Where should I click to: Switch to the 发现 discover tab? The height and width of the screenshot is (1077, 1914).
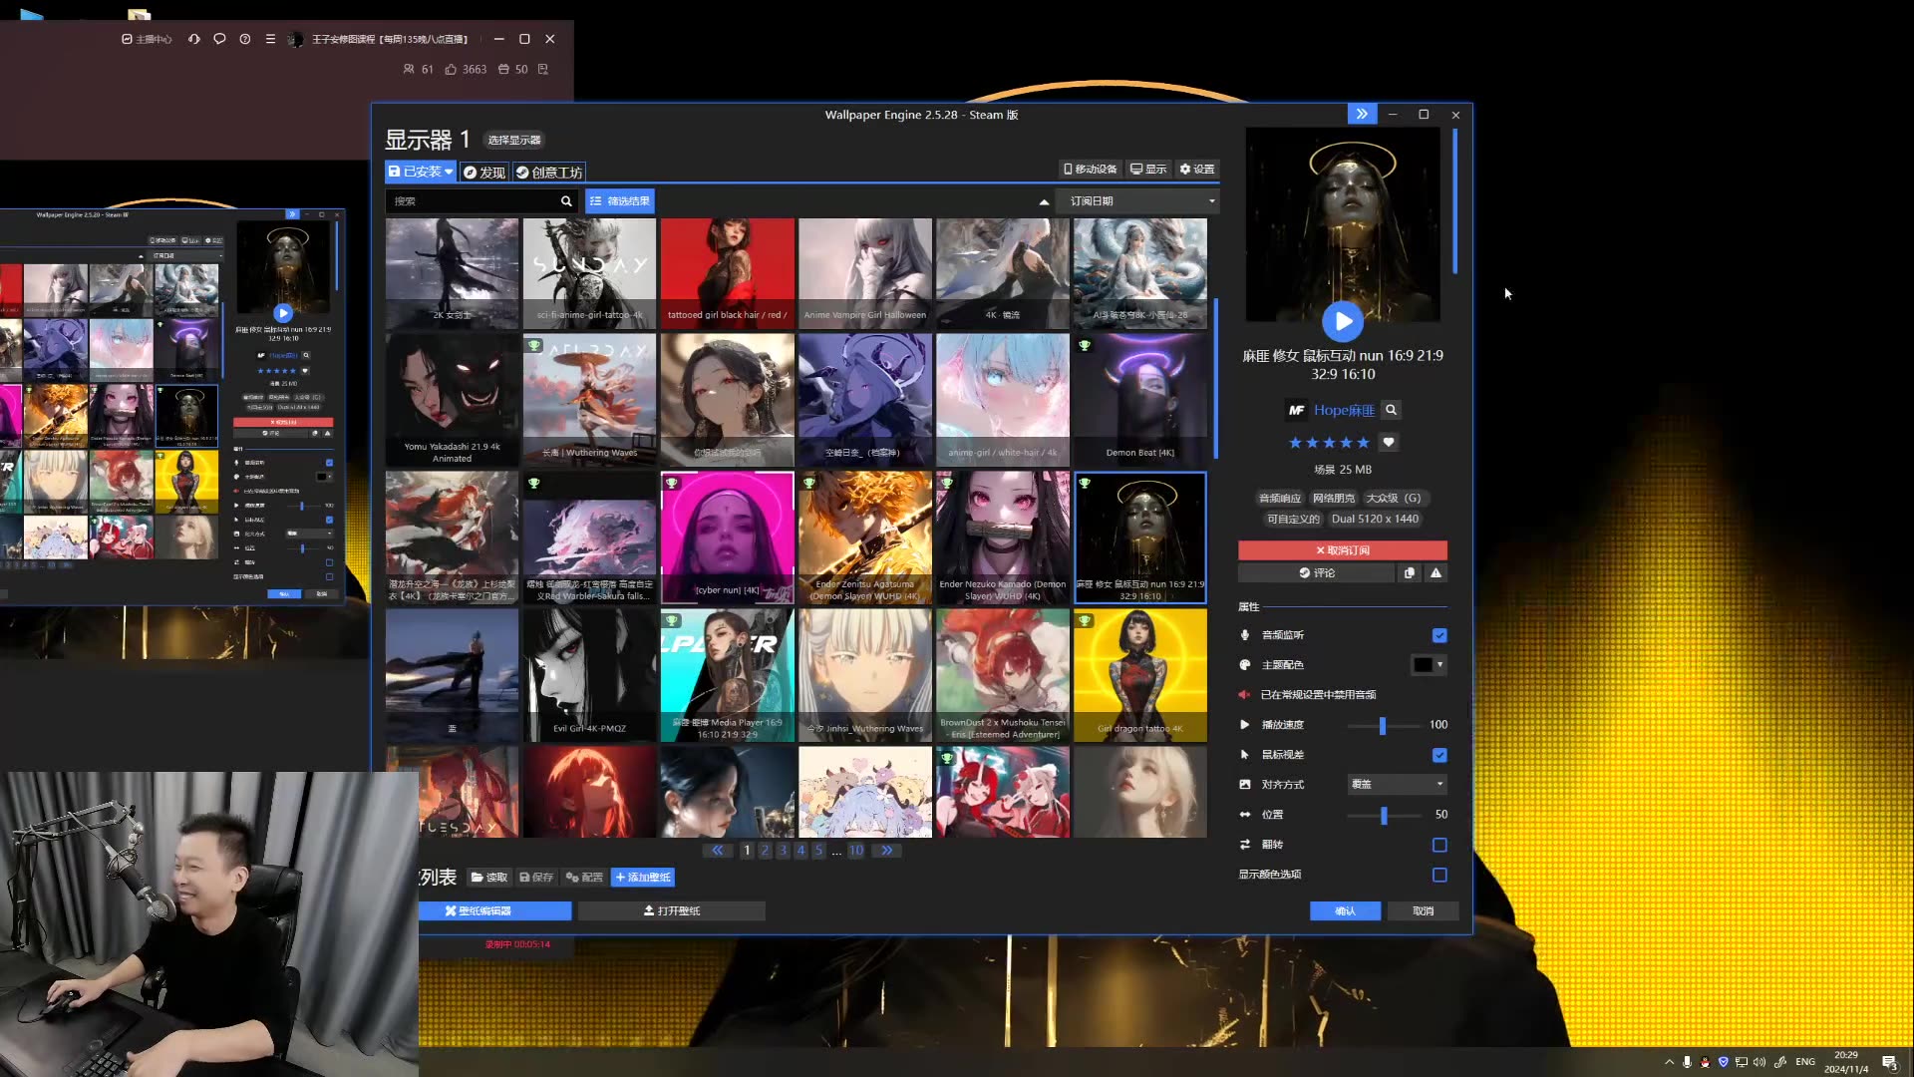[x=484, y=173]
